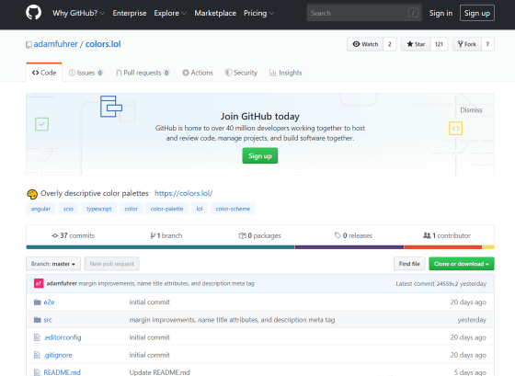Expand the Explore menu
This screenshot has height=376, width=515.
170,13
